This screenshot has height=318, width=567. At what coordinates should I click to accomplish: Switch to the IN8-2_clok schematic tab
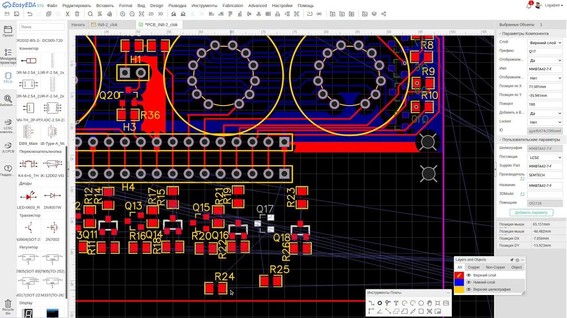111,25
